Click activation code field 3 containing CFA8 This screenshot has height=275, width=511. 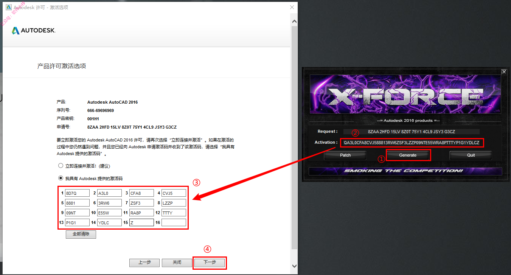click(141, 193)
